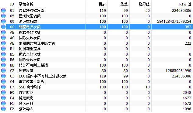
Task: Sort by the ID column header
Action: (x=12, y=4)
